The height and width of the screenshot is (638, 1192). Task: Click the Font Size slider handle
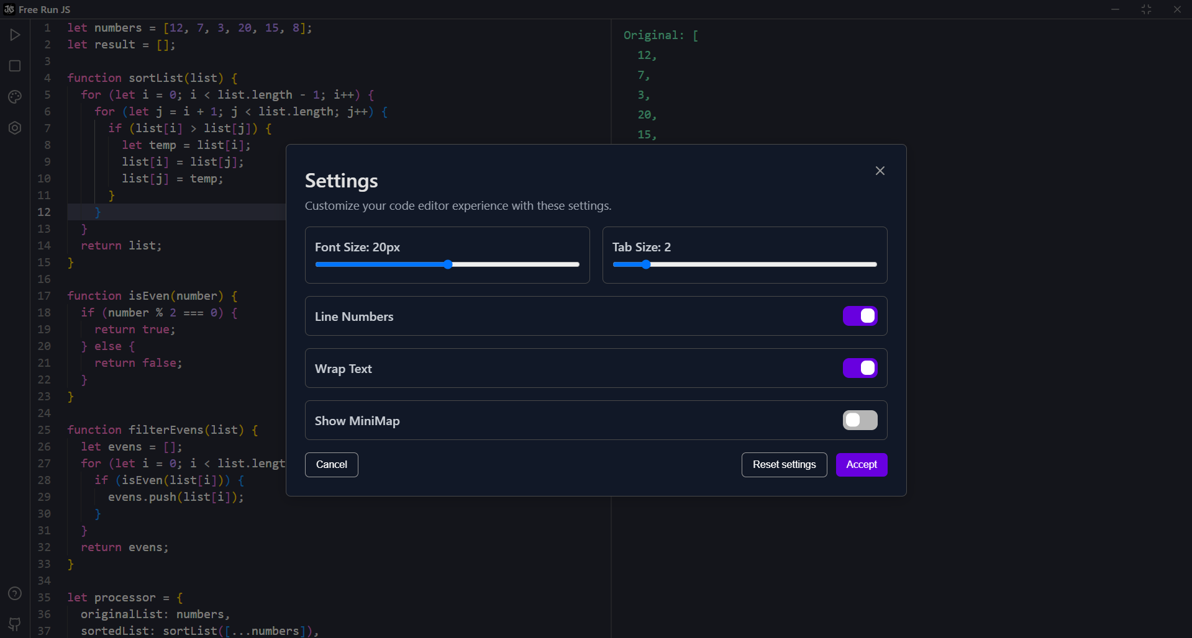pyautogui.click(x=448, y=264)
